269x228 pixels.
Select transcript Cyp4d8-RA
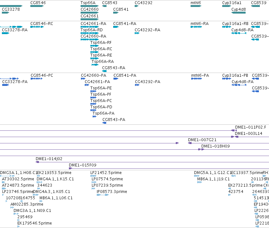[239, 33]
